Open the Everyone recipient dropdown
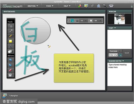Screen dimensions: 134x104 pos(115,51)
